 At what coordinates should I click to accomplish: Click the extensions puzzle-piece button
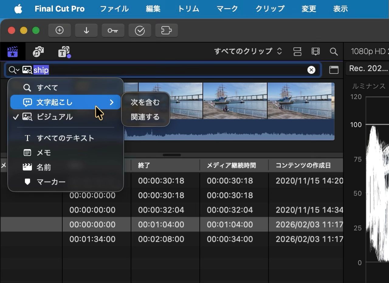166,30
